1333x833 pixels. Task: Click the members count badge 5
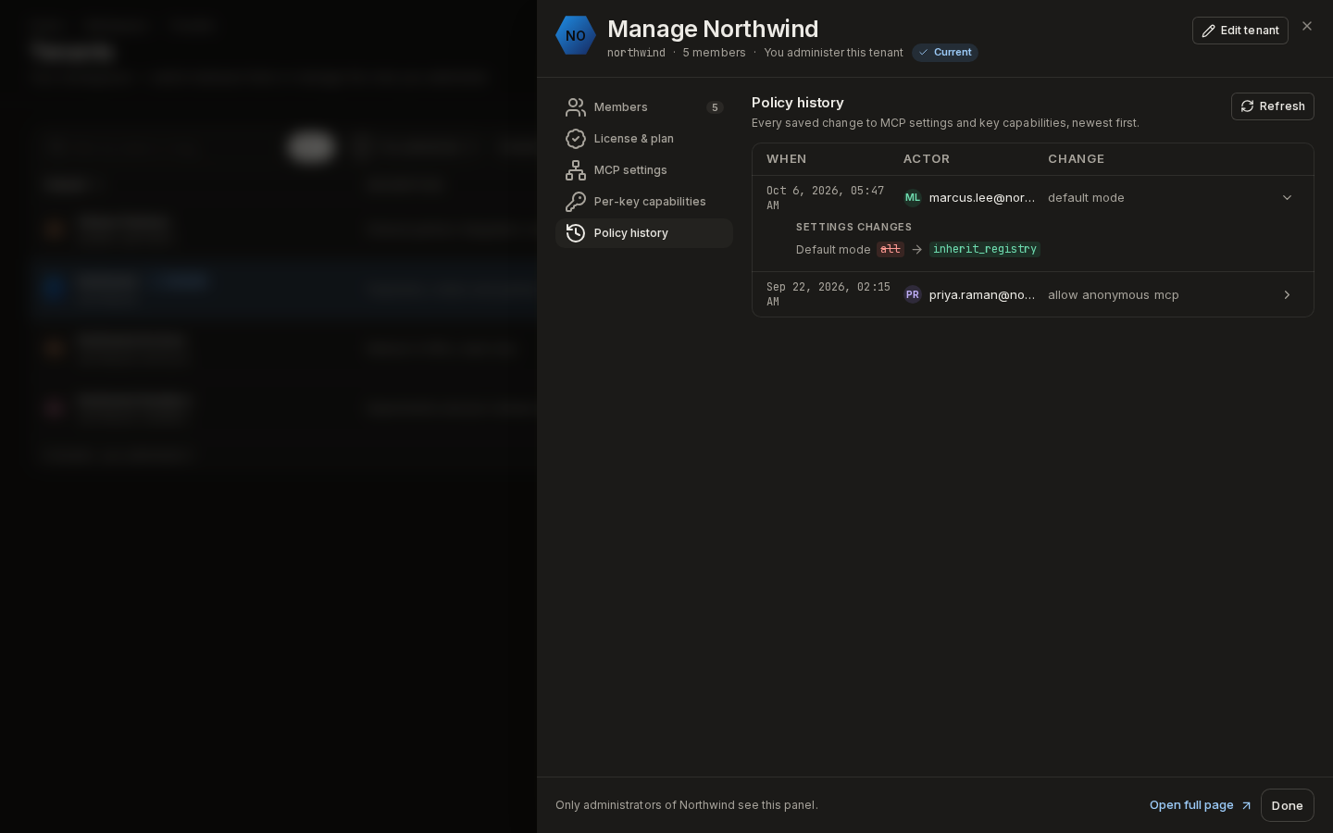pyautogui.click(x=715, y=107)
